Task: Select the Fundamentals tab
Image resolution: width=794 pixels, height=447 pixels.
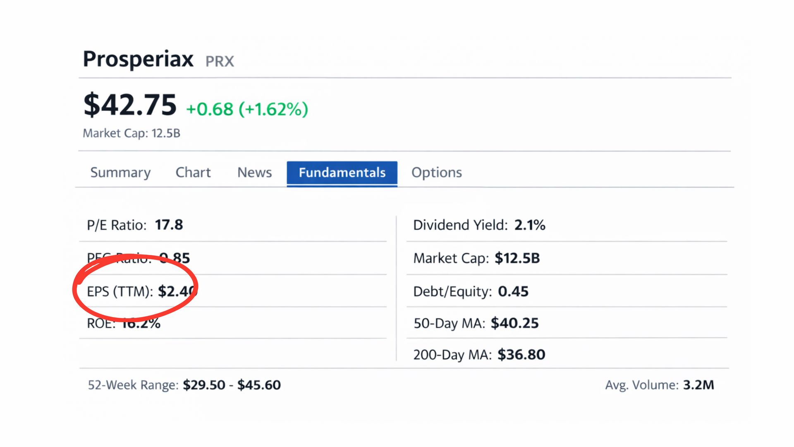Action: (x=342, y=173)
